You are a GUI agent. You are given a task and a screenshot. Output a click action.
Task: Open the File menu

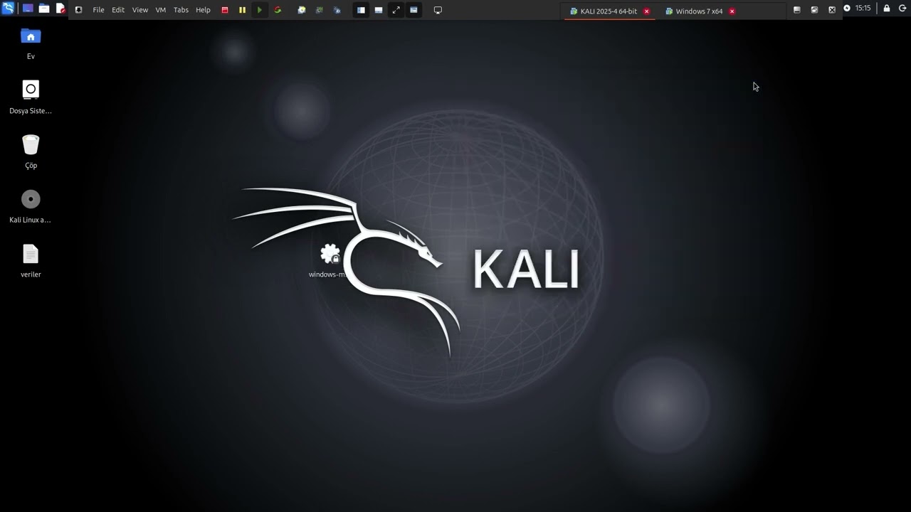click(98, 10)
